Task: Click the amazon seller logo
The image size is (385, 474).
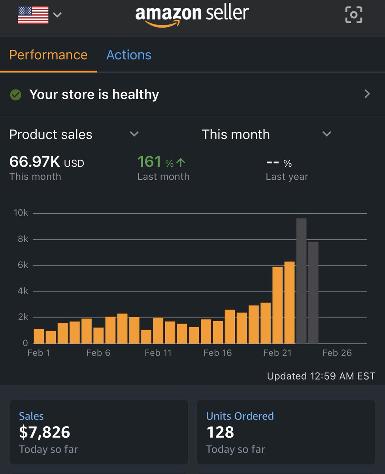Action: [192, 15]
